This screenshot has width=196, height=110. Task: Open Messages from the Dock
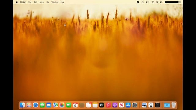click(x=42, y=105)
